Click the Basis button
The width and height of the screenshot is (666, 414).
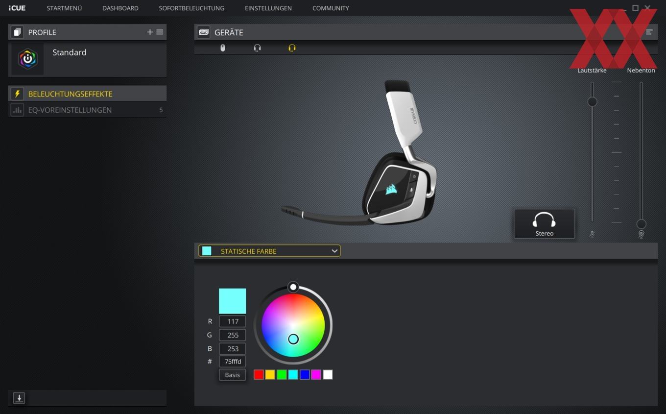[233, 375]
